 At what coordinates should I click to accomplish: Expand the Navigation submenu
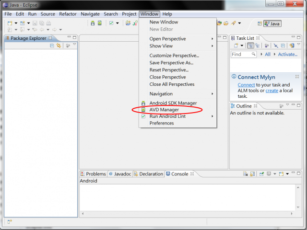[178, 94]
